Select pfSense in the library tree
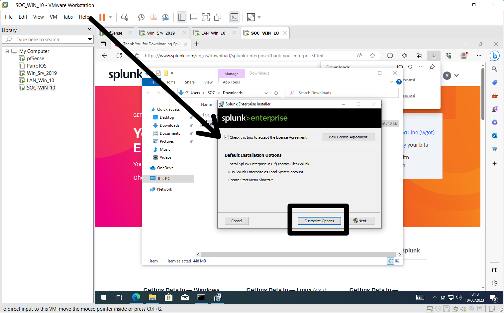The image size is (504, 313). pos(36,59)
